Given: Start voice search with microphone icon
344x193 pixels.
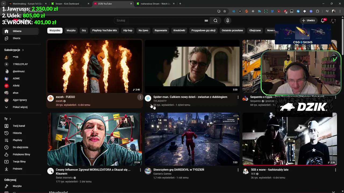Looking at the screenshot, I should (x=228, y=21).
